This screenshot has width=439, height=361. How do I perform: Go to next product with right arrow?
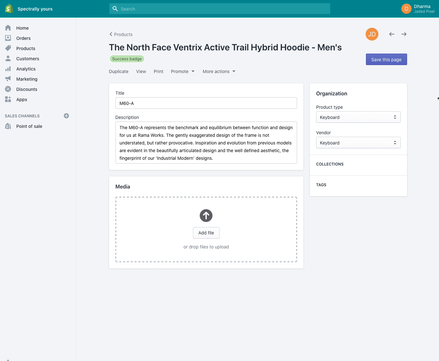(404, 34)
